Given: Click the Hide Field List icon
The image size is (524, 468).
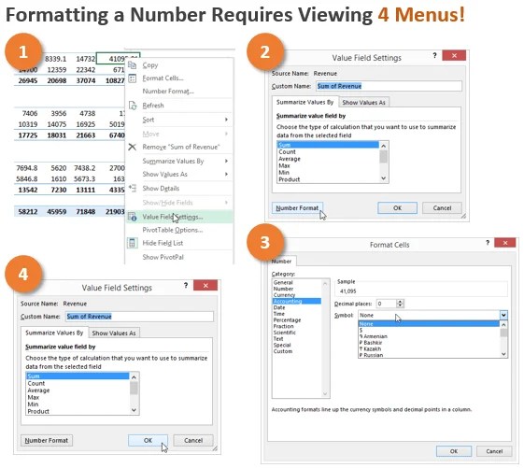Looking at the screenshot, I should [132, 243].
